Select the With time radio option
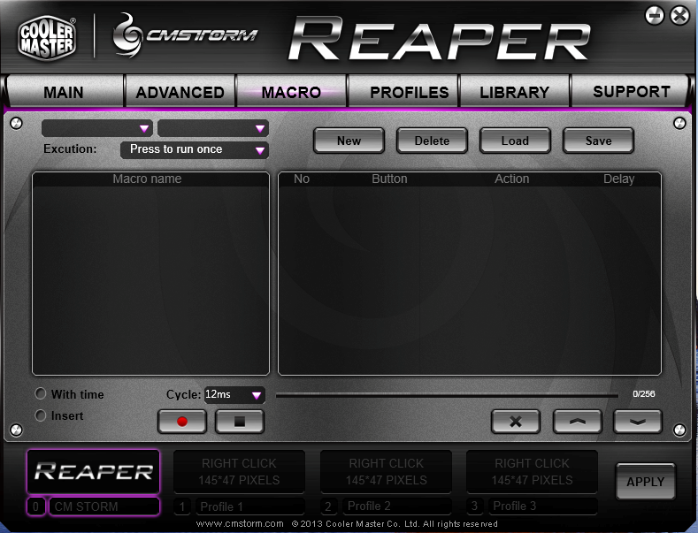Screen dimensions: 698x533 click(41, 393)
